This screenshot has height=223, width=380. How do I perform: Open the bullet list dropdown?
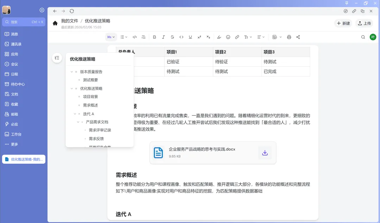click(x=123, y=37)
